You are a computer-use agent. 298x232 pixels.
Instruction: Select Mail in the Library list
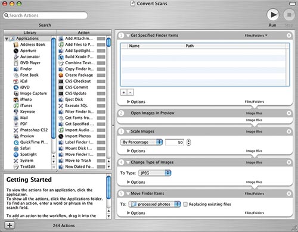point(24,118)
